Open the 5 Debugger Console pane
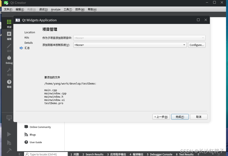The height and width of the screenshot is (156, 228). pyautogui.click(x=160, y=154)
